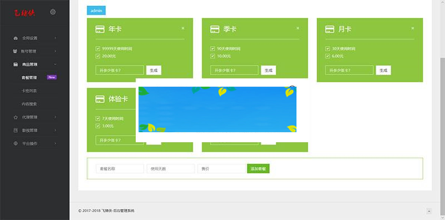This screenshot has width=445, height=220.
Task: Toggle the 99999天使用时间 checkbox
Action: pyautogui.click(x=98, y=49)
